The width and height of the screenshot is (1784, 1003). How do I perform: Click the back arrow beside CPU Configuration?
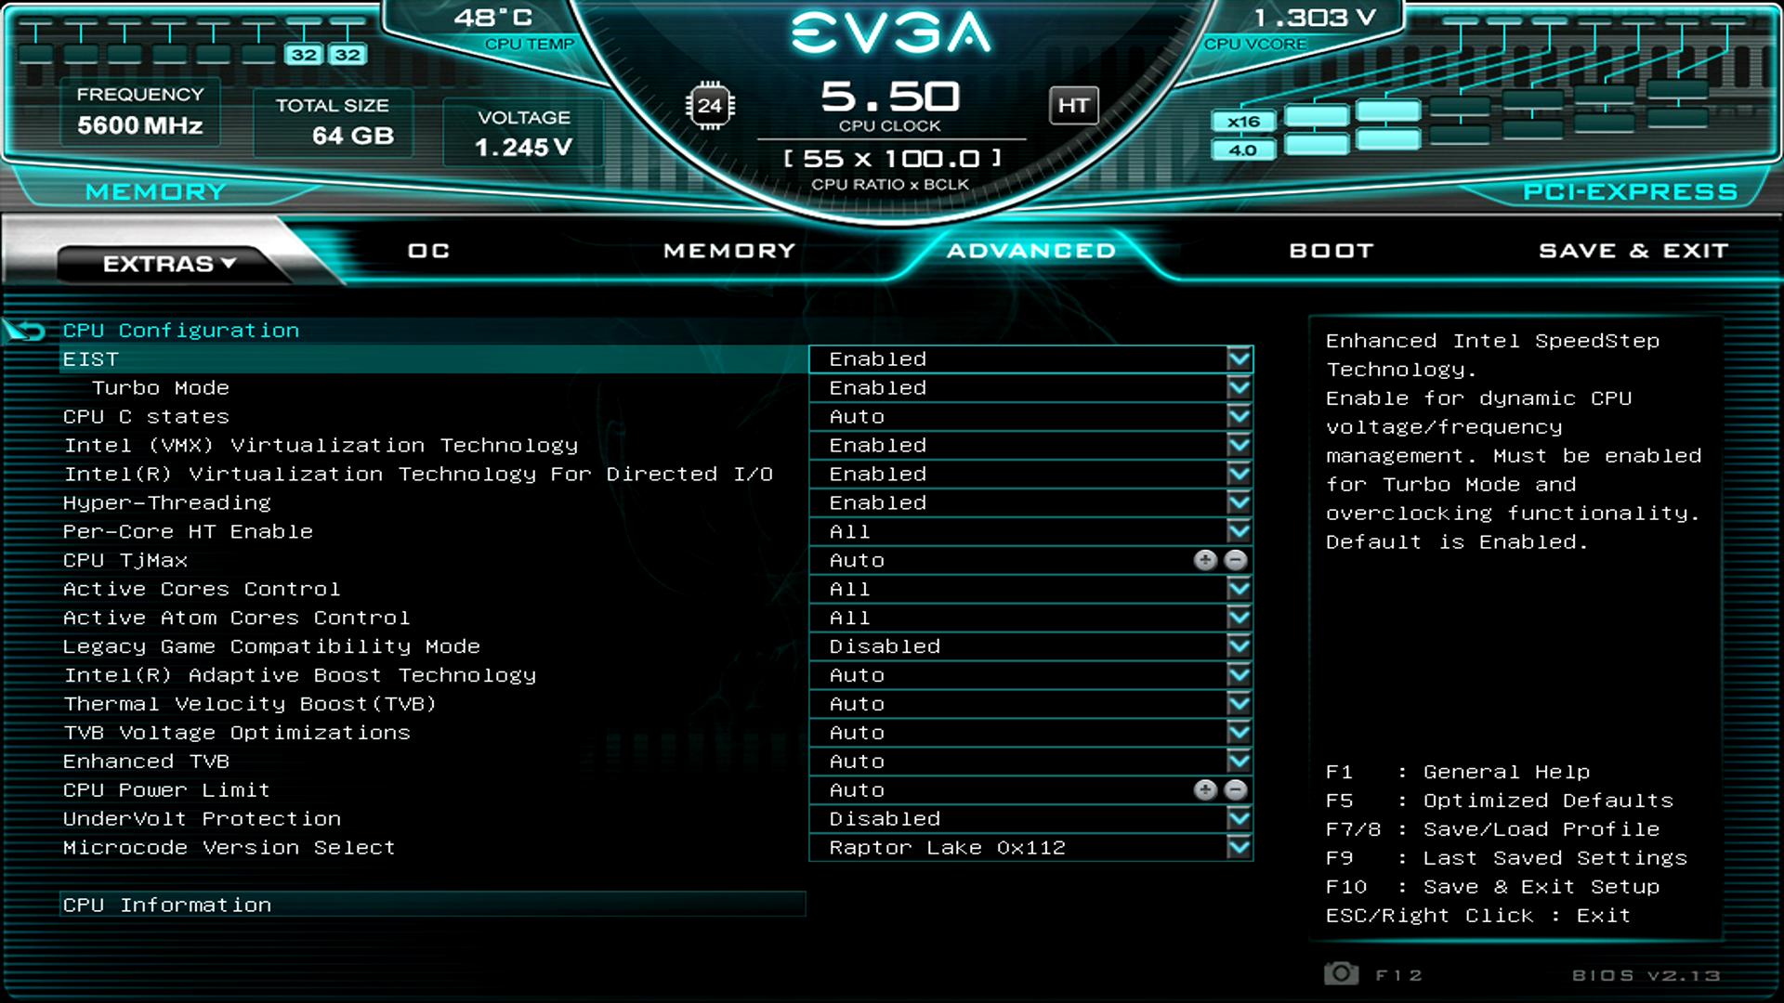(24, 328)
